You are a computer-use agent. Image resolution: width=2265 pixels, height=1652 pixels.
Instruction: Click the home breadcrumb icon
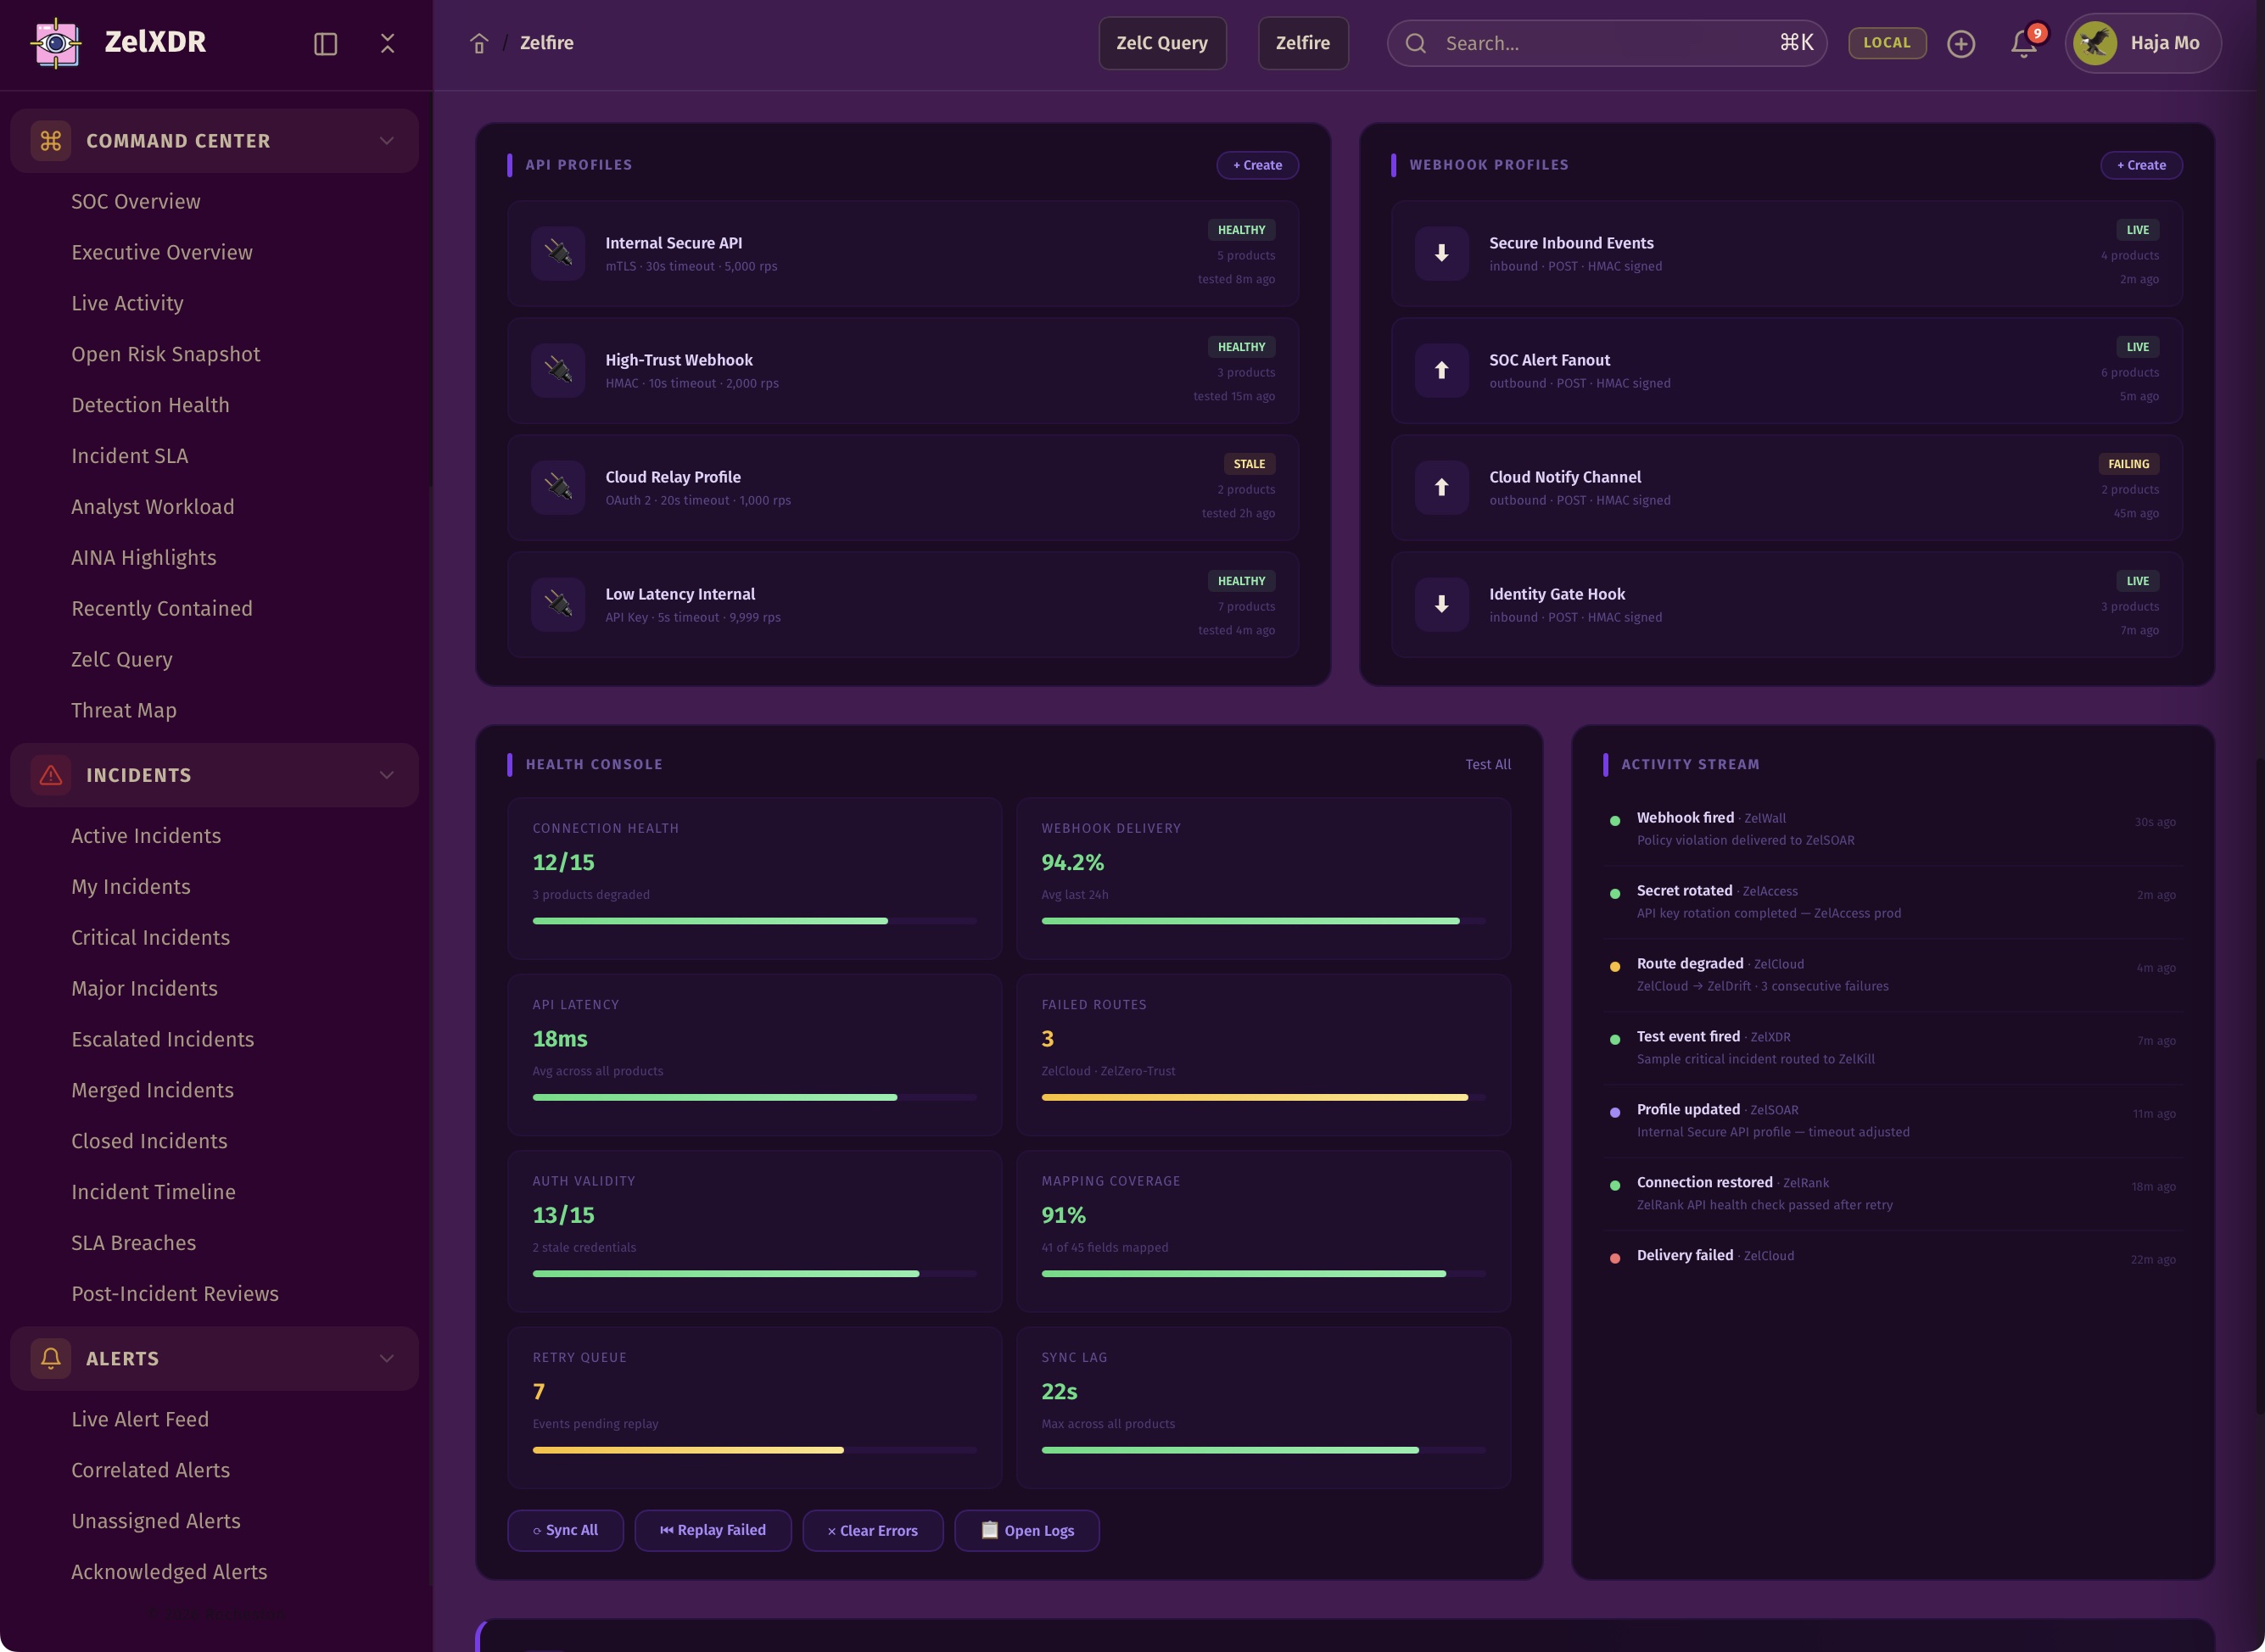(479, 43)
